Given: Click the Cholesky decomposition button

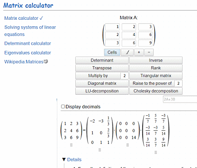Looking at the screenshot, I should point(156,91).
